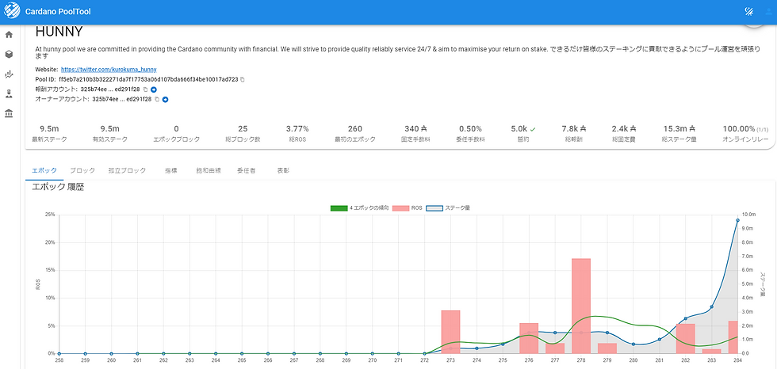Click the 340 固定手数料 value

coord(415,128)
